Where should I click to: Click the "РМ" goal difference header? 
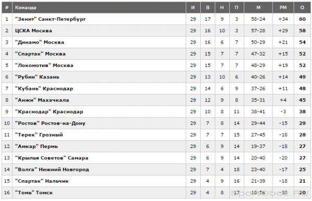coord(283,8)
